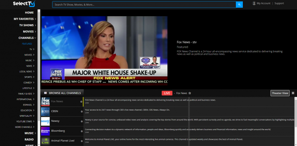
Task: Click the search TV shows input field
Action: pos(144,5)
